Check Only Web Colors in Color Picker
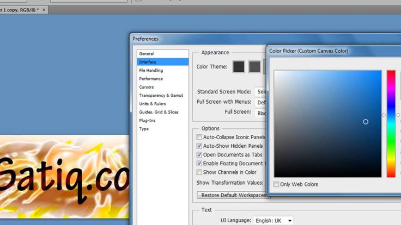Image resolution: width=401 pixels, height=225 pixels. (277, 184)
